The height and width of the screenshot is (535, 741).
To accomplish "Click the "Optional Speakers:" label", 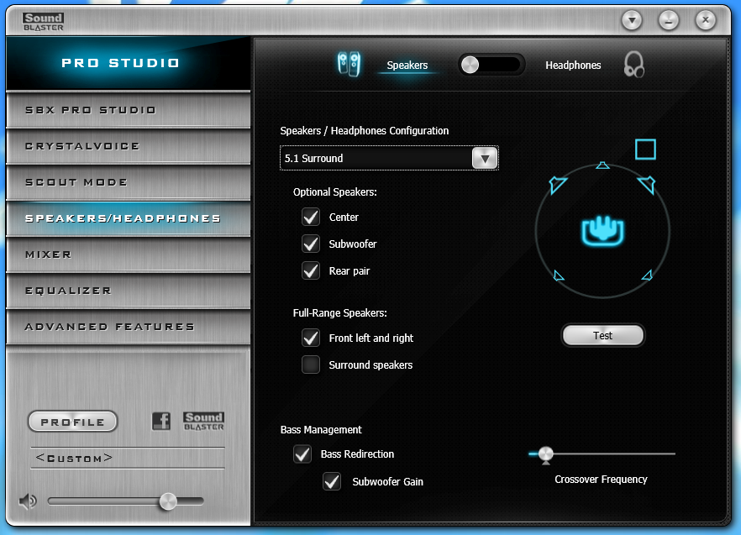I will pos(335,191).
